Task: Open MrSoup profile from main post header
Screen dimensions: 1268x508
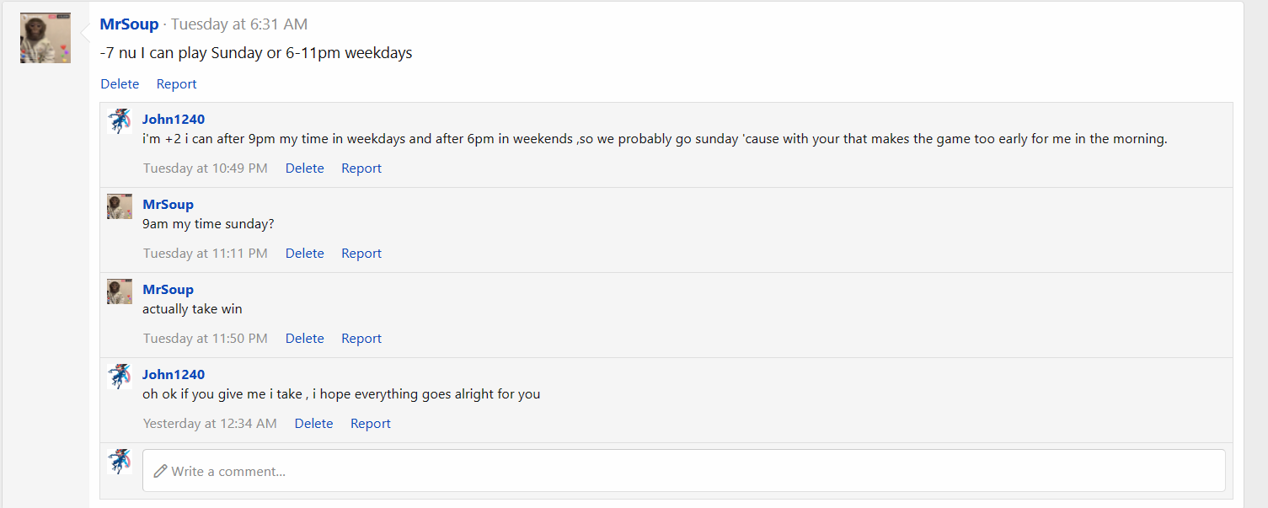Action: 129,24
